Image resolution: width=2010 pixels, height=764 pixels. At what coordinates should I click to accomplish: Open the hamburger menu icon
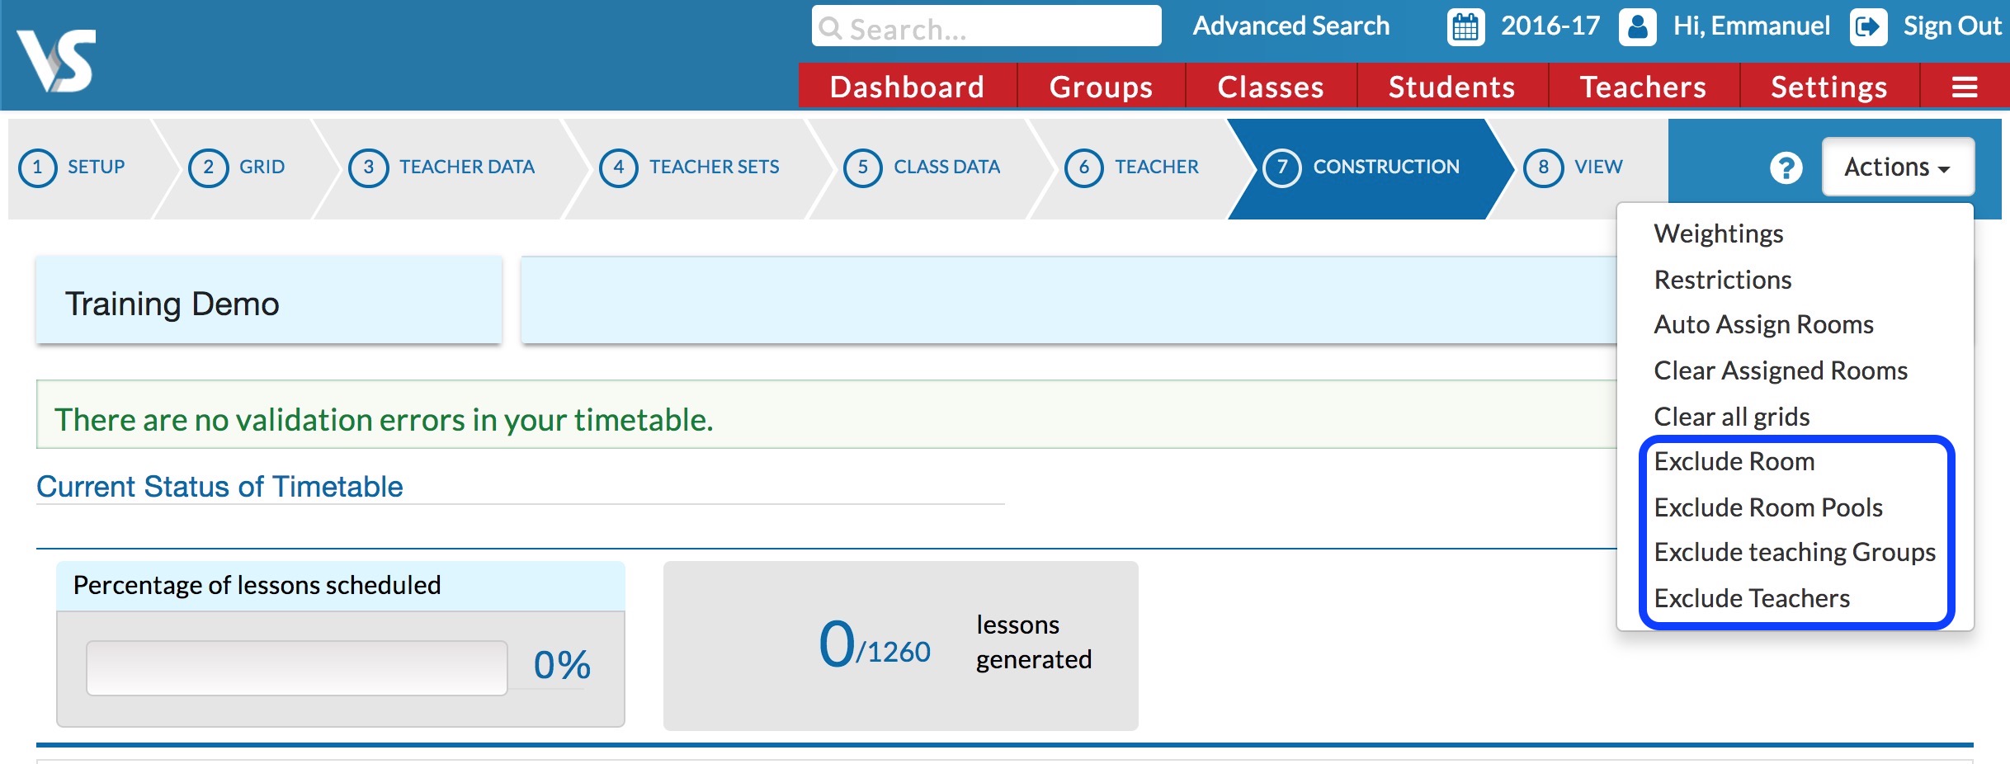coord(1965,87)
